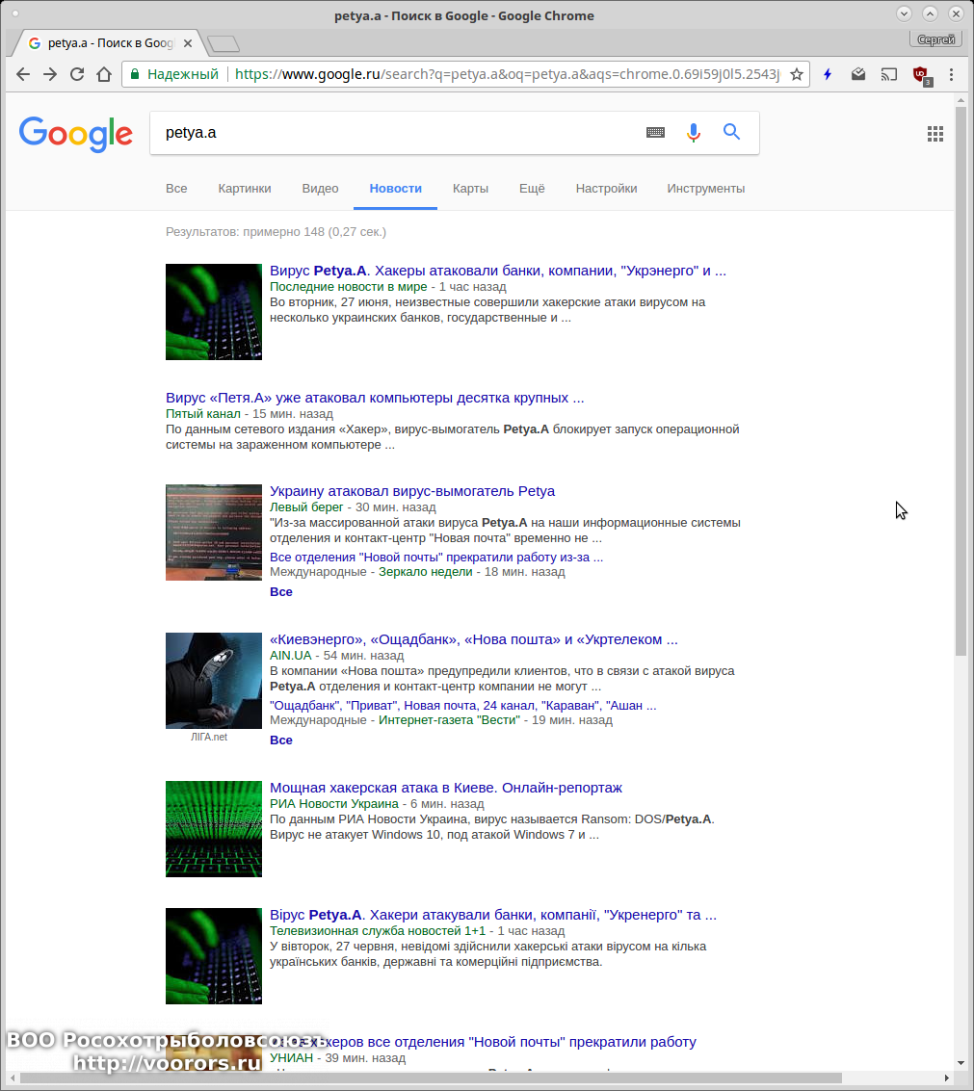Open the Google apps grid
This screenshot has width=974, height=1091.
pos(935,134)
